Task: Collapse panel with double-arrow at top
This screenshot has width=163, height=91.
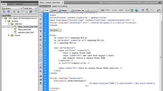Action: pyautogui.click(x=2, y=2)
